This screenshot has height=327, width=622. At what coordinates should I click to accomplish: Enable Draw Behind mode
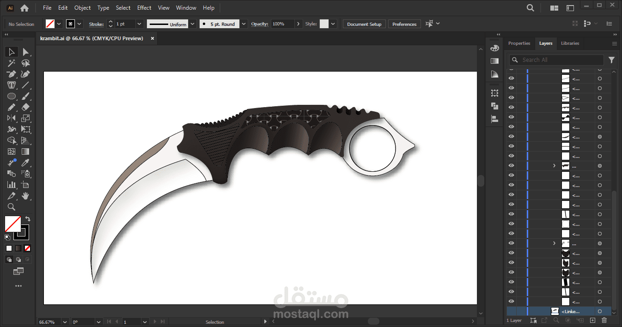pos(18,260)
